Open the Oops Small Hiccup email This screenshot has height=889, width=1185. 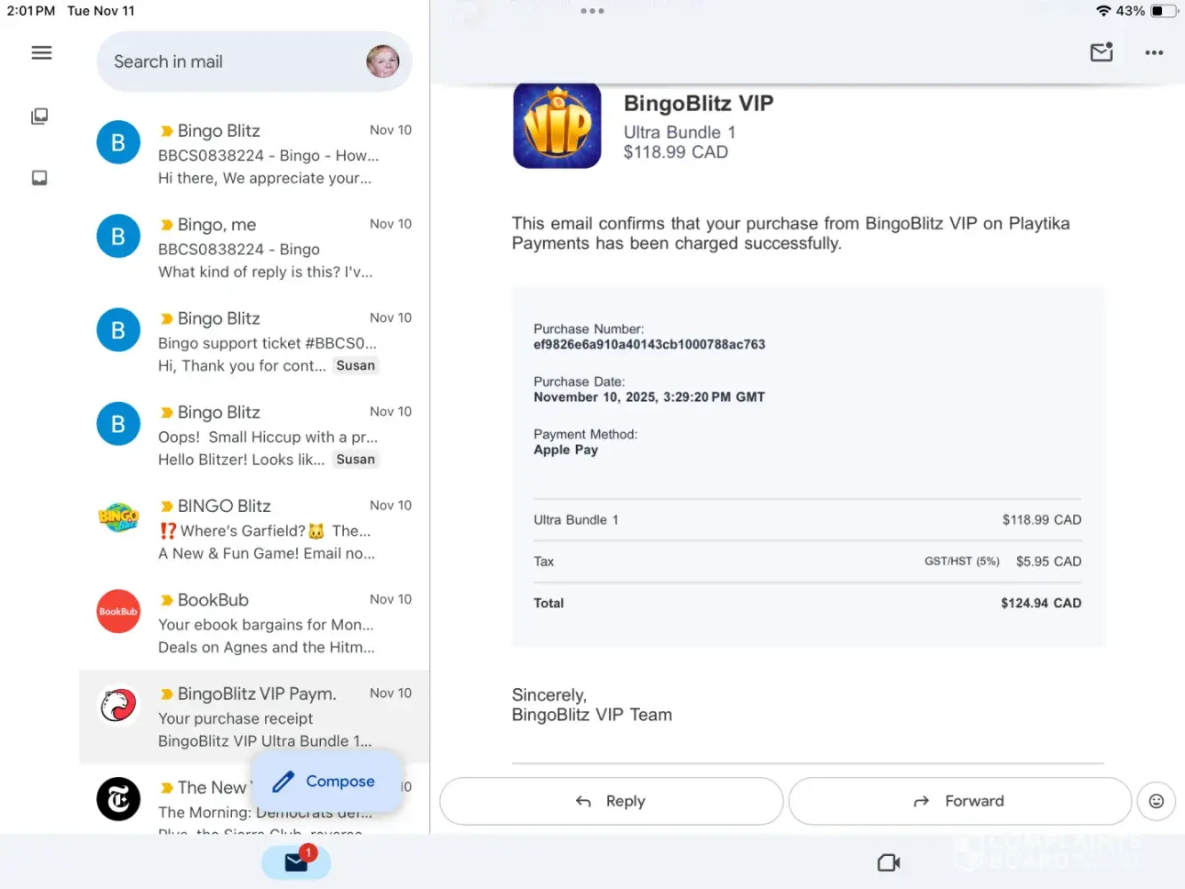(267, 436)
